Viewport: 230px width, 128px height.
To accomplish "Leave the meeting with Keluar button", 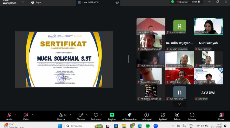I will (x=221, y=115).
